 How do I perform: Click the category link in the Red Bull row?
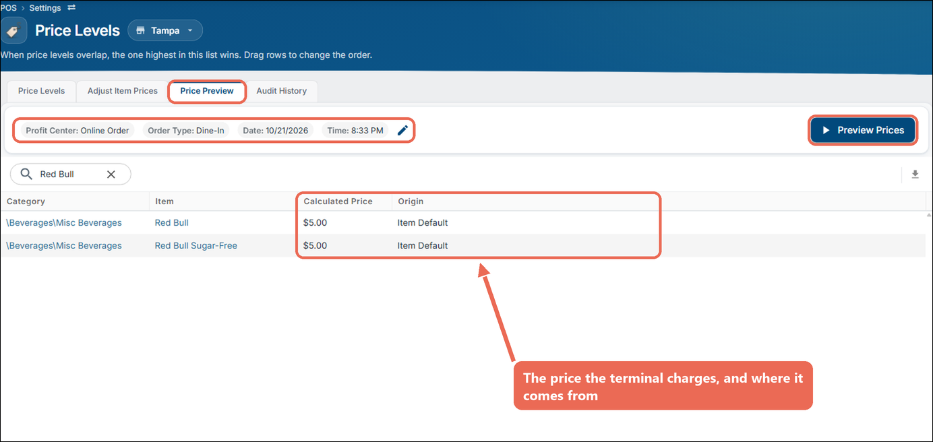pos(64,223)
